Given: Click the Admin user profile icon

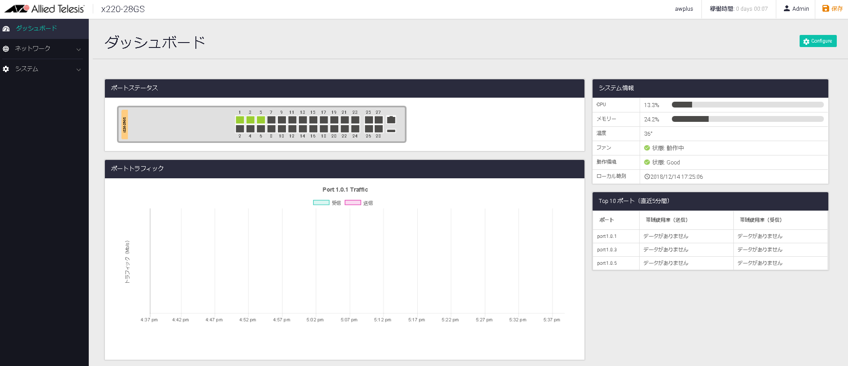Looking at the screenshot, I should [x=787, y=9].
